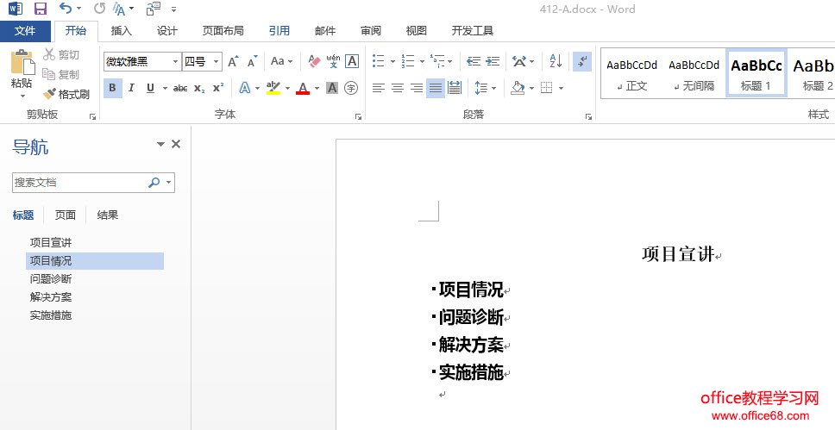Switch to the 页面 tab in navigation pane
The width and height of the screenshot is (835, 430).
click(x=66, y=215)
